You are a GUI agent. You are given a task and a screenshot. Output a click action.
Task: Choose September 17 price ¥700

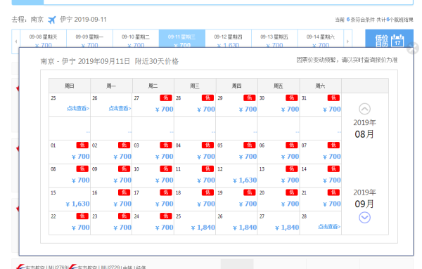pyautogui.click(x=164, y=204)
